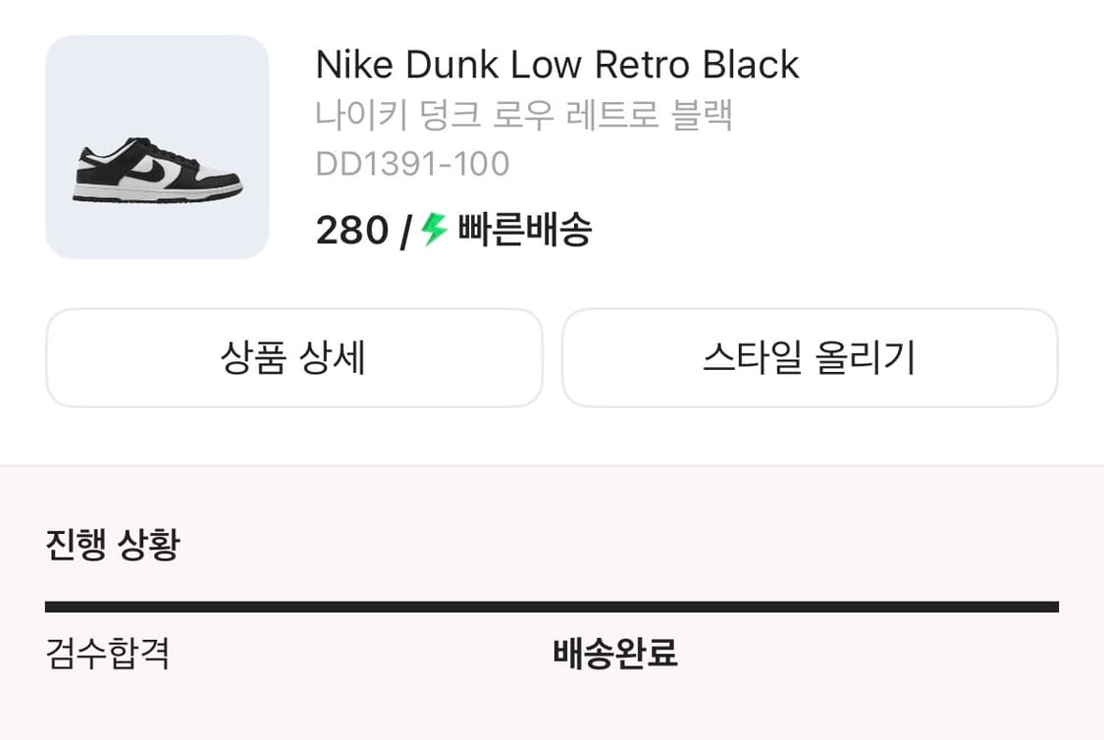Tap the gray progress status panel area
The height and width of the screenshot is (740, 1104).
pyautogui.click(x=552, y=604)
